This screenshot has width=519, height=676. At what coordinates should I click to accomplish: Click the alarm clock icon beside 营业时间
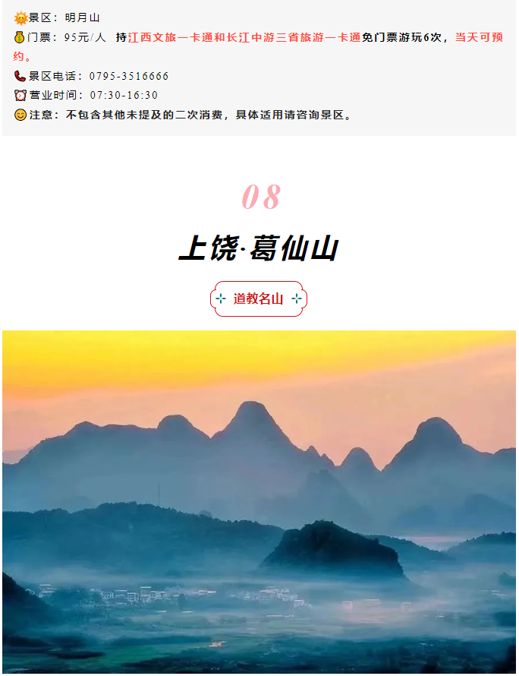click(x=20, y=95)
